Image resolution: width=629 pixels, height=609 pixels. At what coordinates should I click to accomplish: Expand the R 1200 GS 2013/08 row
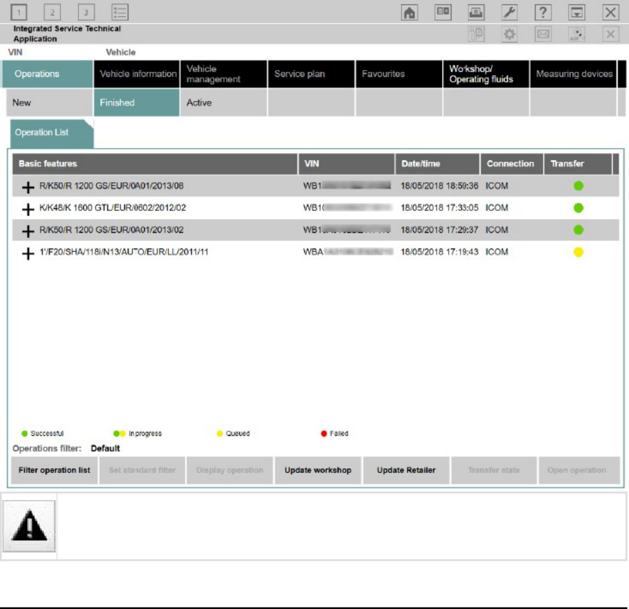(x=27, y=187)
